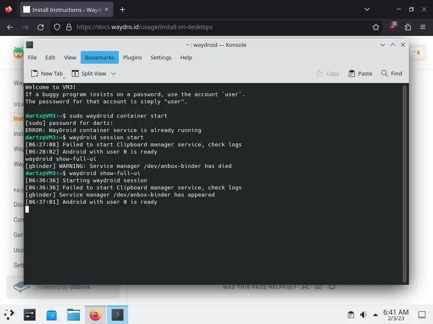Close the Install Instructions tab

107,9
